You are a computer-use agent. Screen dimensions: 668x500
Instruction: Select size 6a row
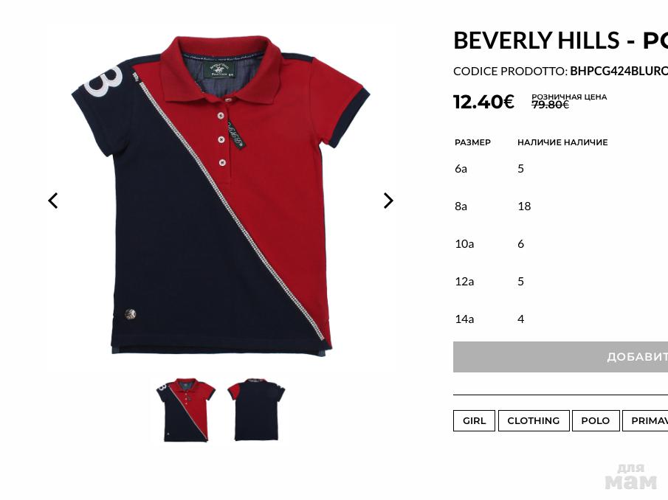pyautogui.click(x=561, y=169)
